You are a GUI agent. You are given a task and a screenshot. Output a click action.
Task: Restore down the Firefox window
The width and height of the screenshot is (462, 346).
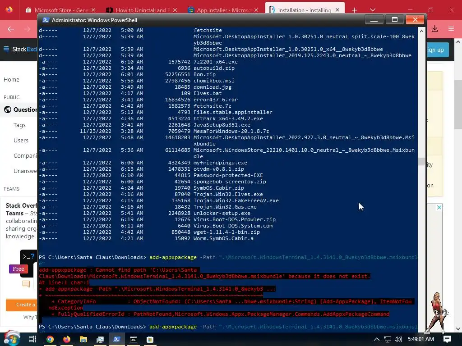[x=431, y=10]
